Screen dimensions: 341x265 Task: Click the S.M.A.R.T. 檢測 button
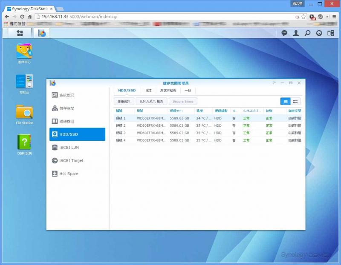point(152,101)
